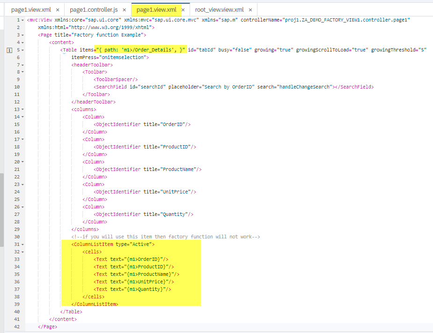This screenshot has width=433, height=333.
Task: Fold the Quantity Column at line 26
Action: 22,207
